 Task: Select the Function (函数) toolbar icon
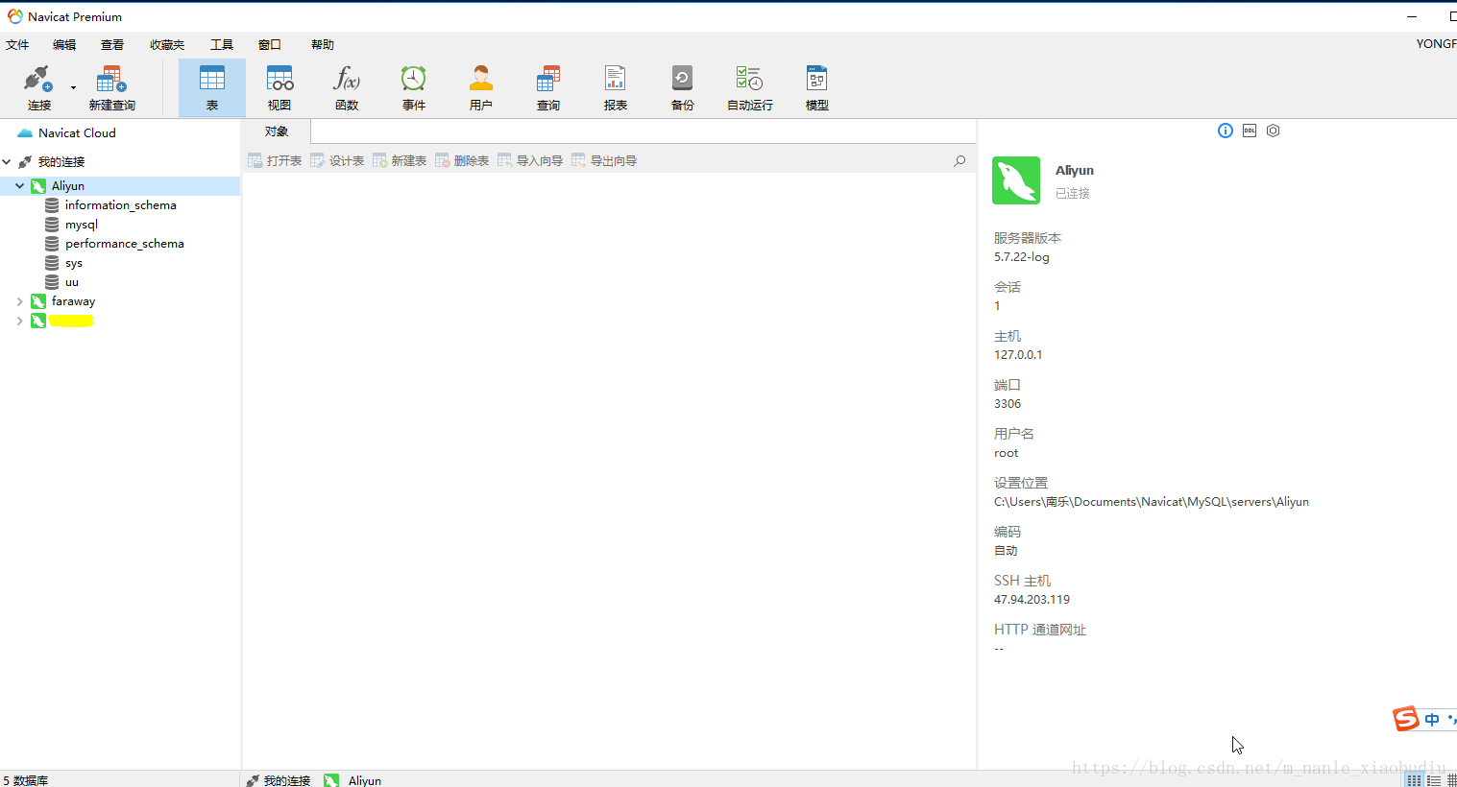point(347,87)
